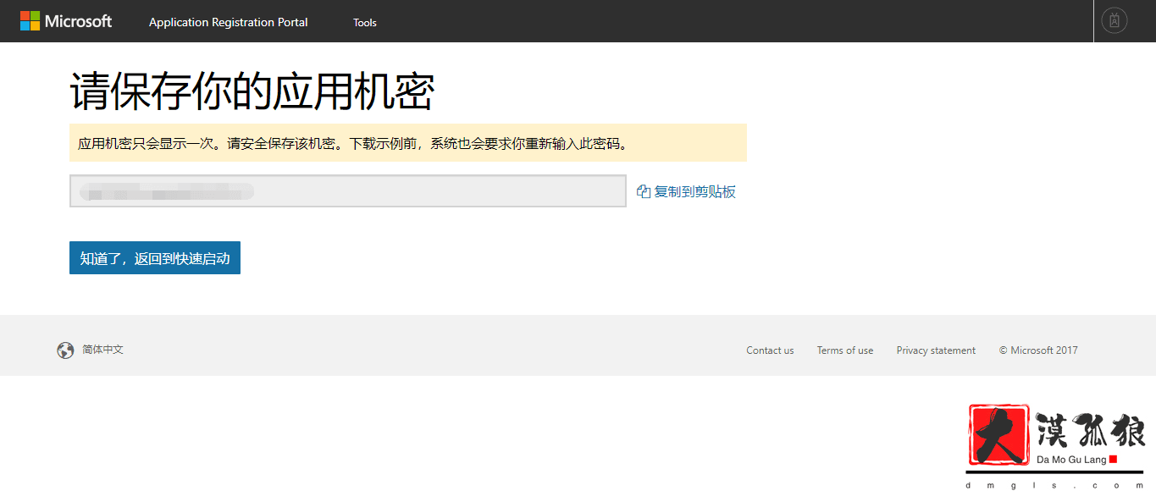Screen dimensions: 1156x502
Task: Click the dmgls.com watermark text
Action: pyautogui.click(x=1054, y=486)
